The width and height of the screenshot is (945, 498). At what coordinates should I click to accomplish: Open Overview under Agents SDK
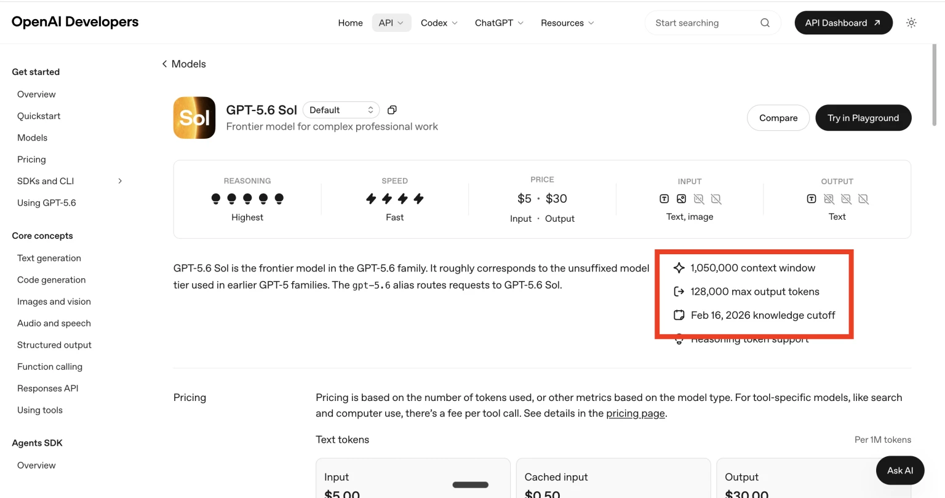pyautogui.click(x=36, y=465)
